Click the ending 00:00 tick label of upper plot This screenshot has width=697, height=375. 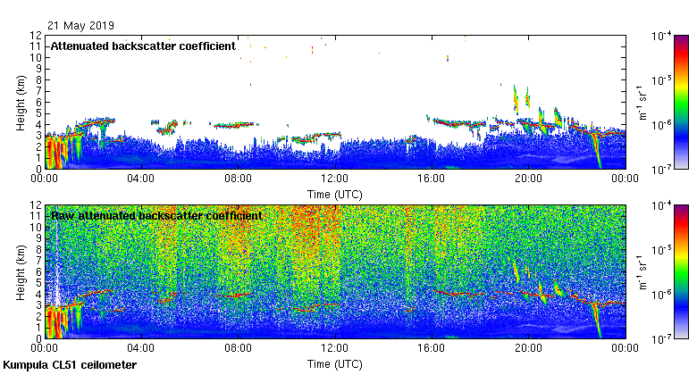click(625, 179)
